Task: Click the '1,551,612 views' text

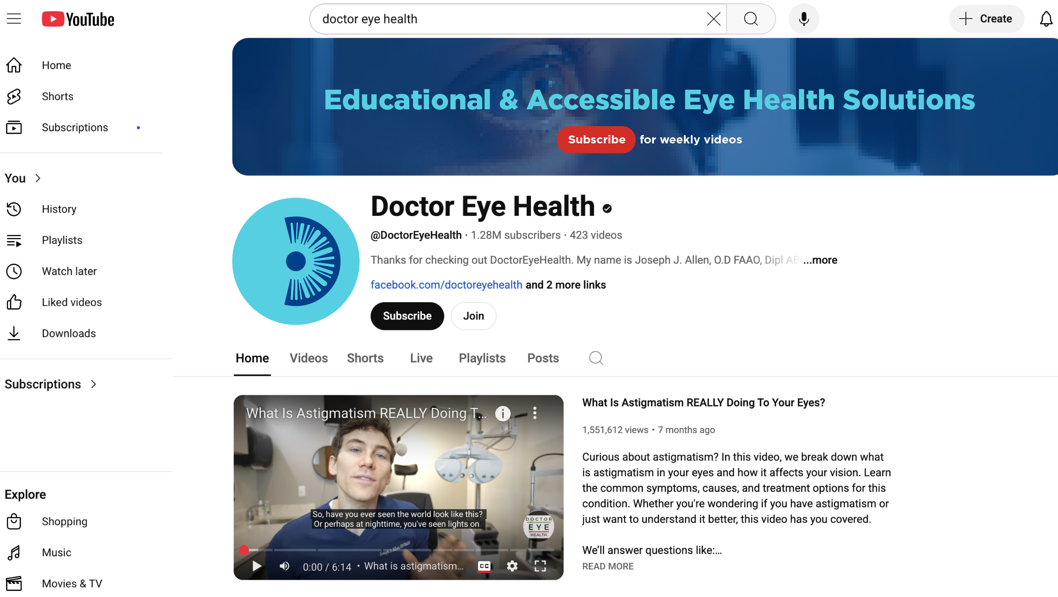Action: coord(615,430)
